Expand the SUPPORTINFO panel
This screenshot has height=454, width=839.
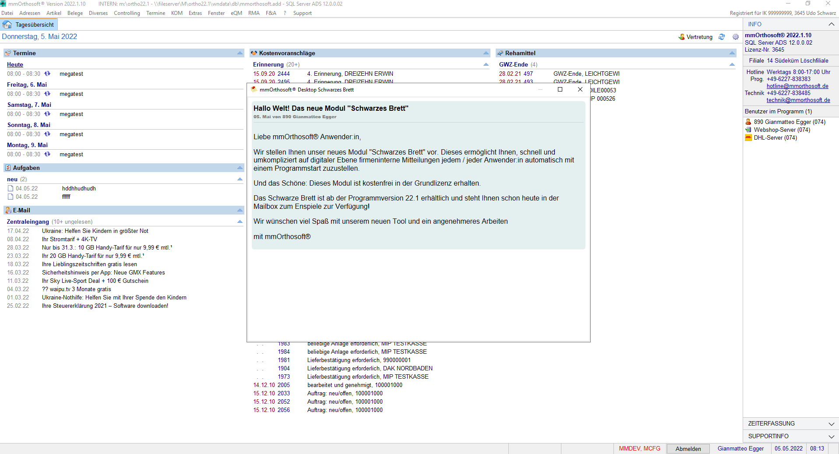831,436
